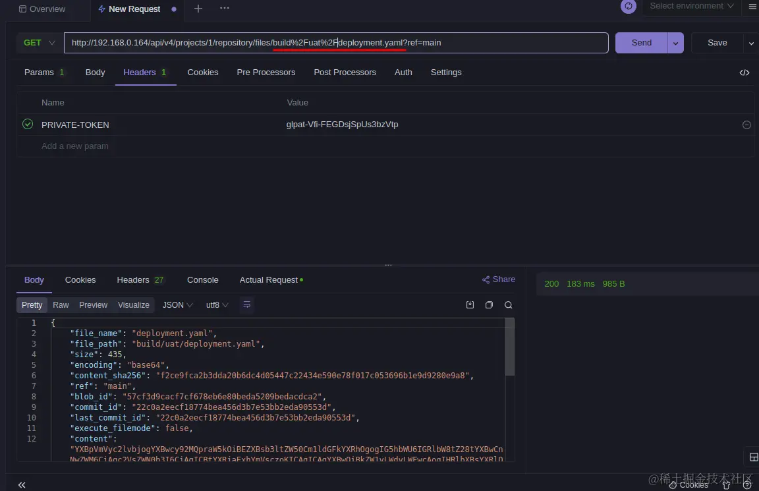Switch to the Auth tab
Image resolution: width=759 pixels, height=491 pixels.
point(403,72)
